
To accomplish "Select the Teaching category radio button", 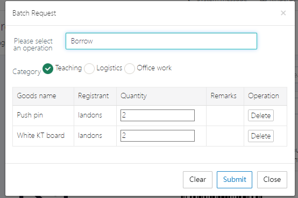I will 48,69.
